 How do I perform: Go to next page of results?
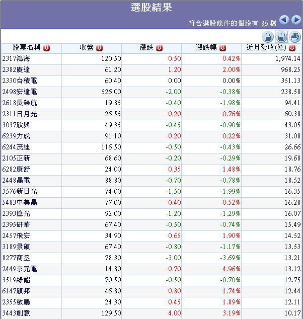point(296,20)
